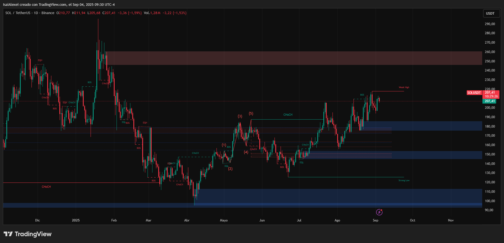Click the purple lightning event icon near Sep
504x243 pixels.
(379, 212)
